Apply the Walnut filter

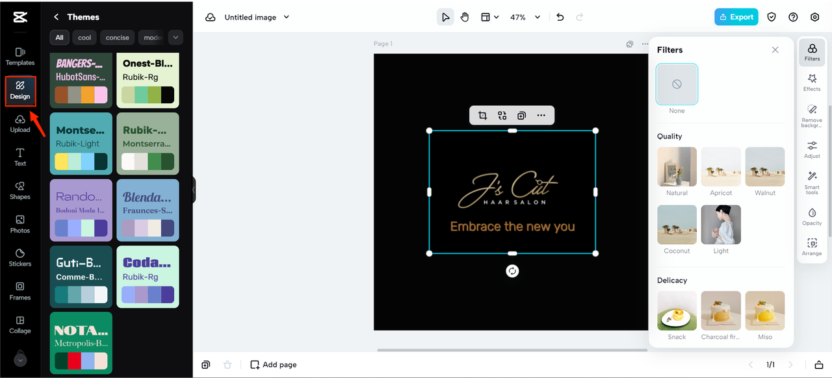click(x=765, y=167)
